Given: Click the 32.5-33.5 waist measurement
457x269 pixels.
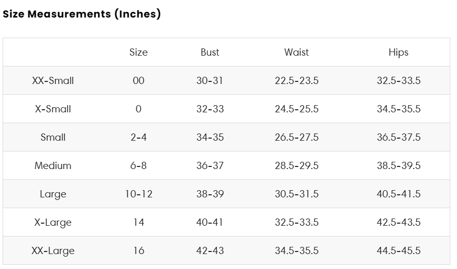Looking at the screenshot, I should (296, 222).
